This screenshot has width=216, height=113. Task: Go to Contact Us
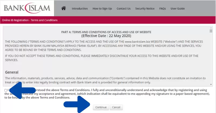click(123, 9)
